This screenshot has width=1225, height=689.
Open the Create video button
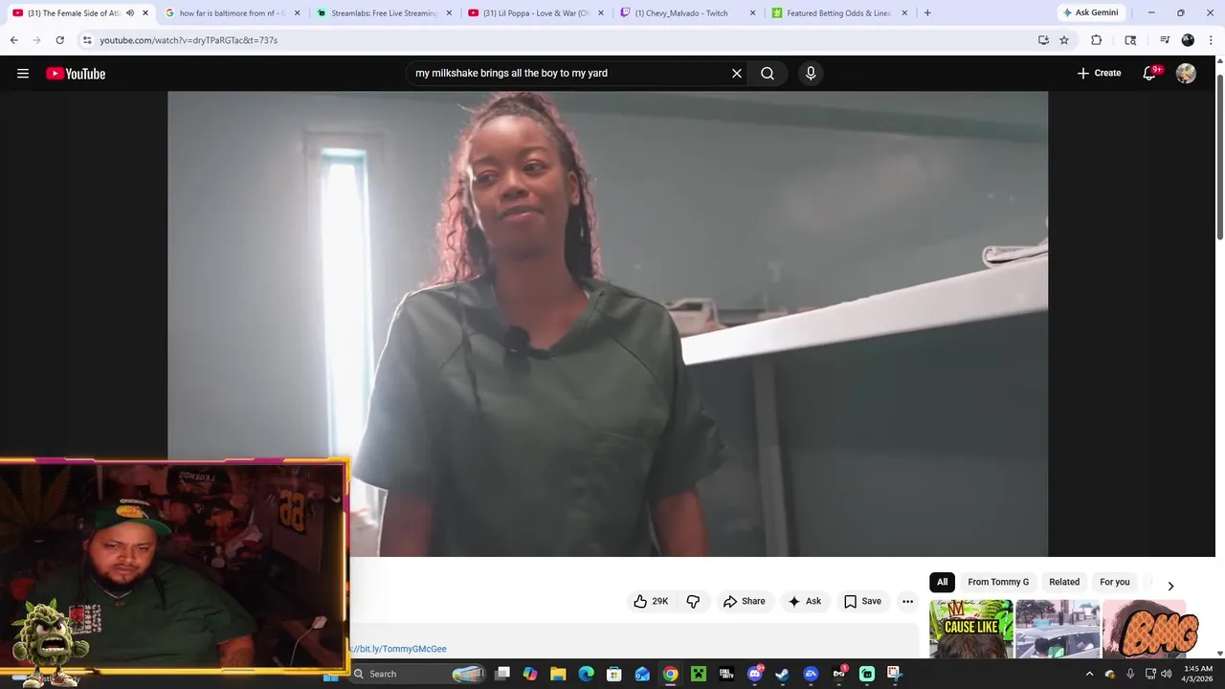(1099, 73)
